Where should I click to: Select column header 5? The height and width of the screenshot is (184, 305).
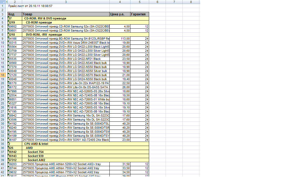[140, 2]
